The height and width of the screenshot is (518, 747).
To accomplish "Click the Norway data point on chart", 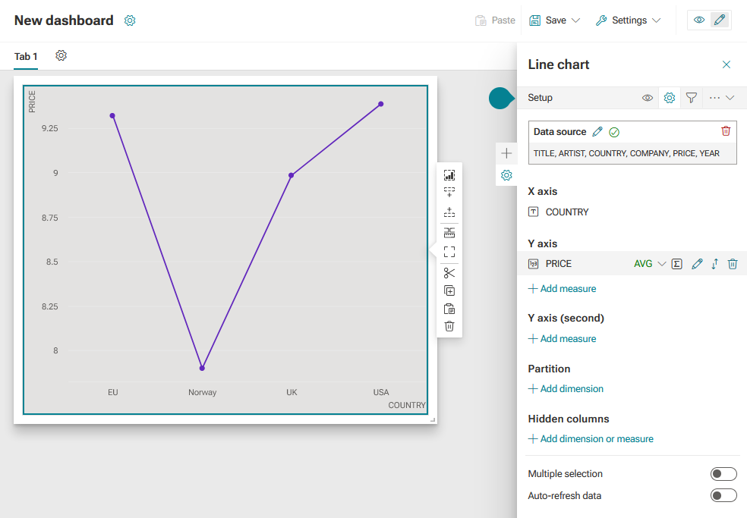I will (x=202, y=368).
